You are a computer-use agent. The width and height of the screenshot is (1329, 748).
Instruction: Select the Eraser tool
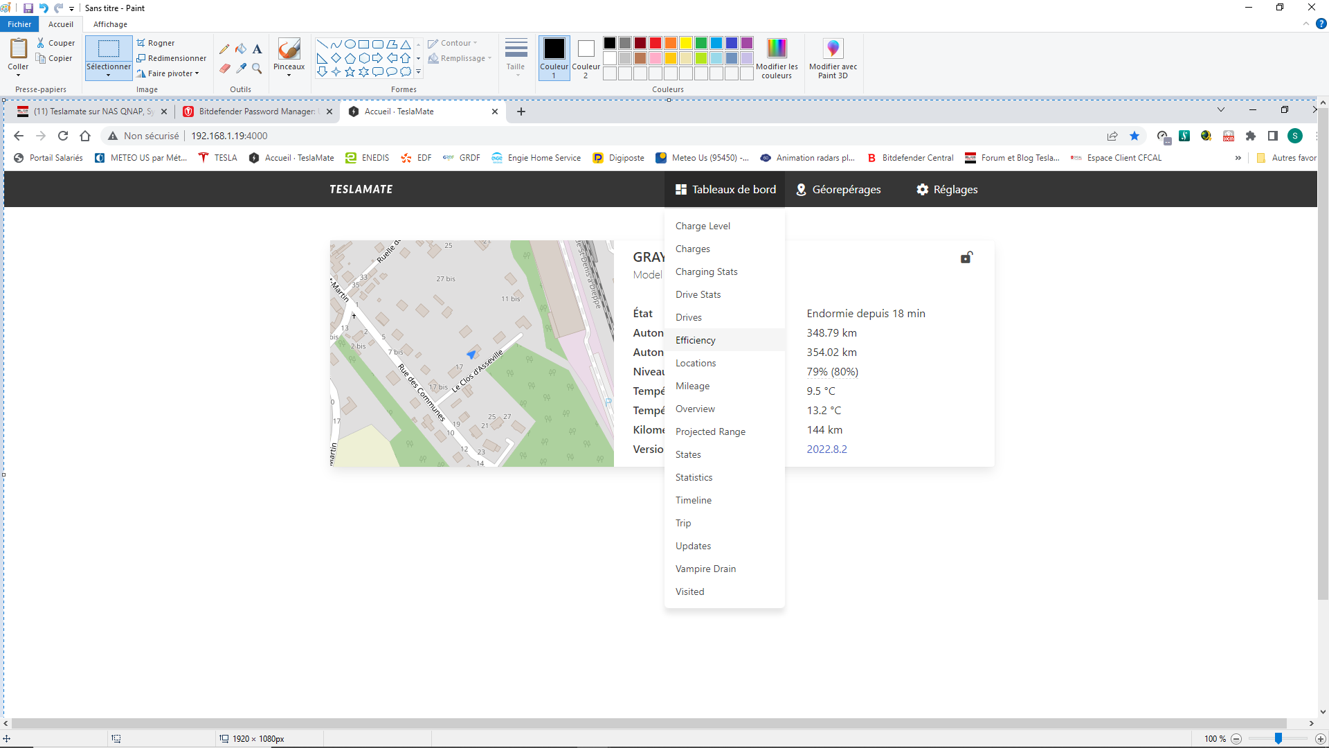click(x=224, y=68)
